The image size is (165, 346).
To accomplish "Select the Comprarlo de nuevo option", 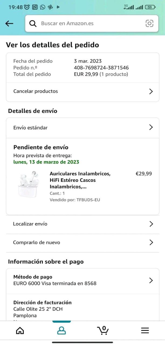I will [x=83, y=243].
